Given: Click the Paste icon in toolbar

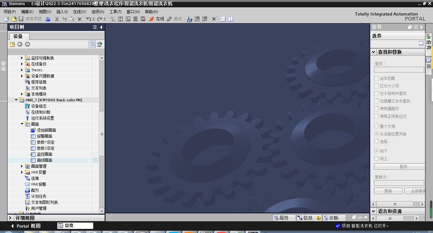Looking at the screenshot, I should click(72, 19).
